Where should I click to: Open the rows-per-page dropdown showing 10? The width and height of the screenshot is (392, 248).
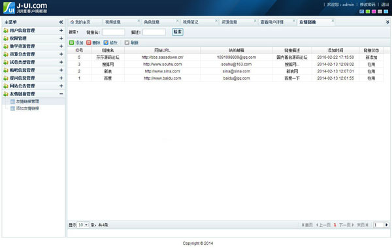[83, 225]
